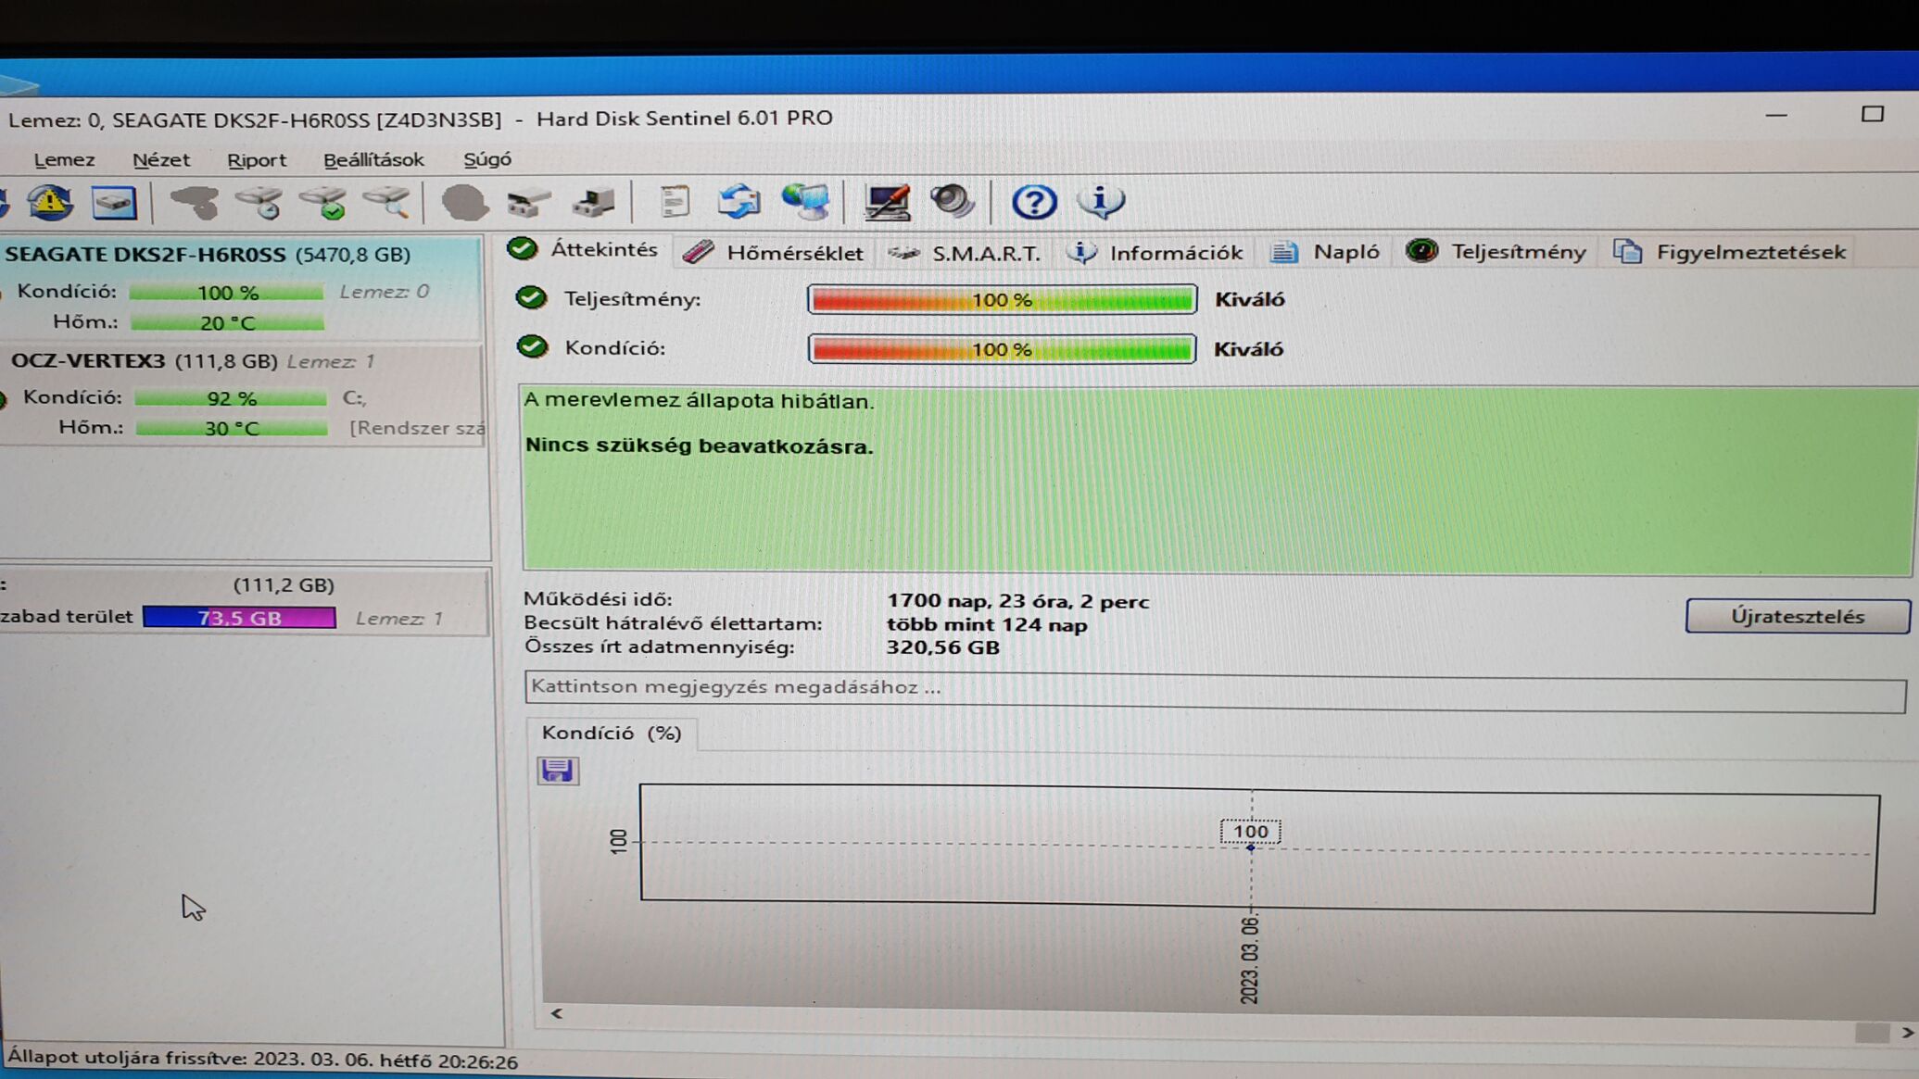Screen dimensions: 1919x1079
Task: Click the graph right scroll arrow
Action: click(1906, 1032)
